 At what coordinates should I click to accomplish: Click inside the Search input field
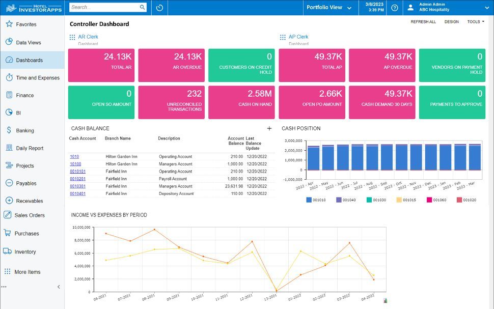click(x=104, y=8)
